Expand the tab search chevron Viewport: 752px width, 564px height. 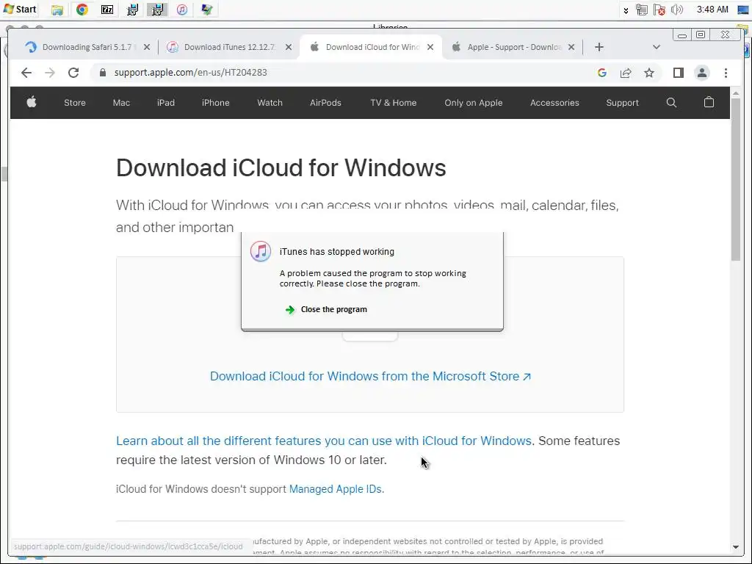(657, 47)
